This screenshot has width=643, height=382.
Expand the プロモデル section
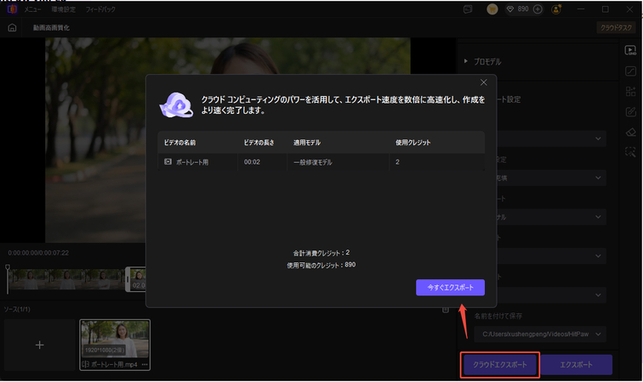point(467,61)
